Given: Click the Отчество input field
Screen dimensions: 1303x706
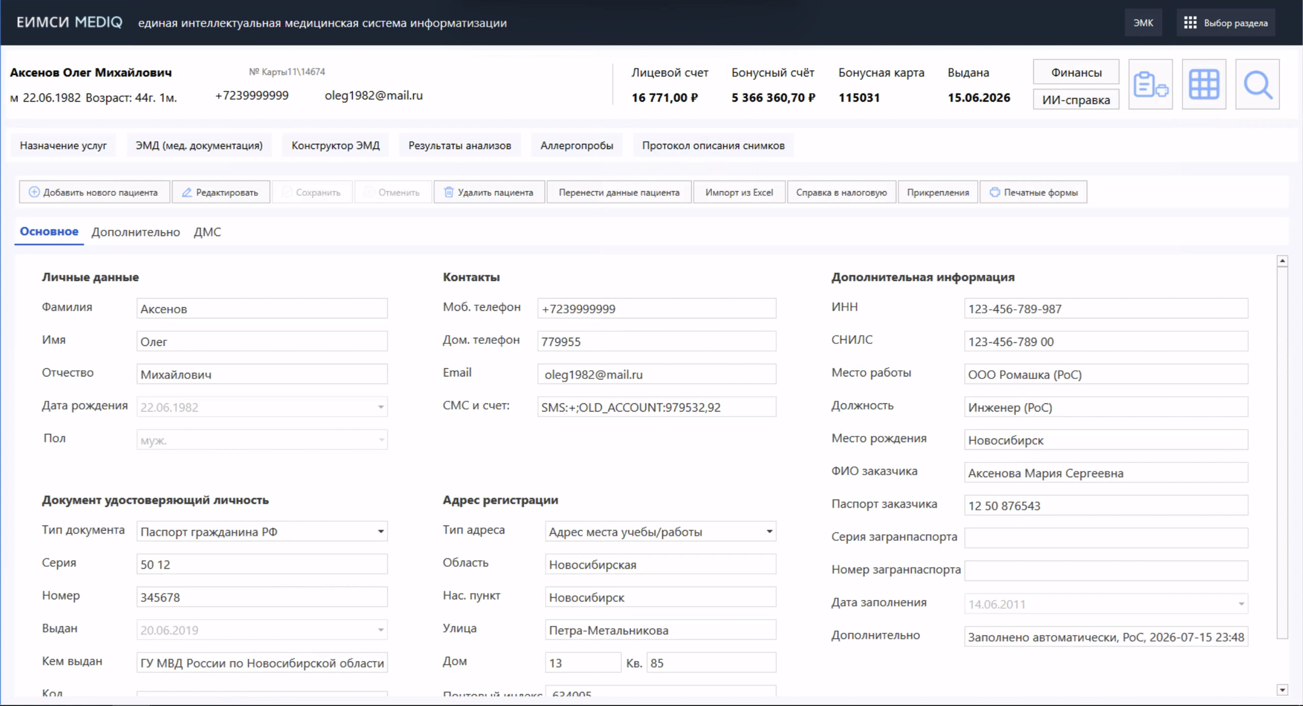Looking at the screenshot, I should pyautogui.click(x=262, y=374).
